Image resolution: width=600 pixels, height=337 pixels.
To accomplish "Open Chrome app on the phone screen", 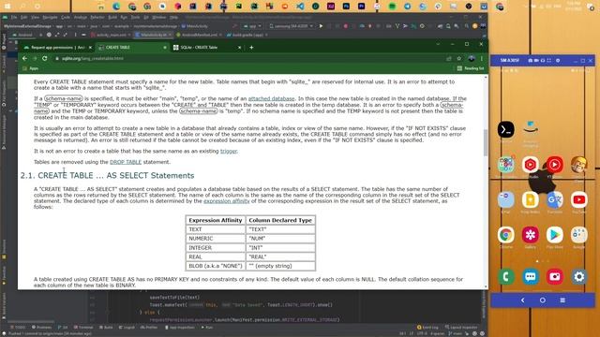I will 506,235.
